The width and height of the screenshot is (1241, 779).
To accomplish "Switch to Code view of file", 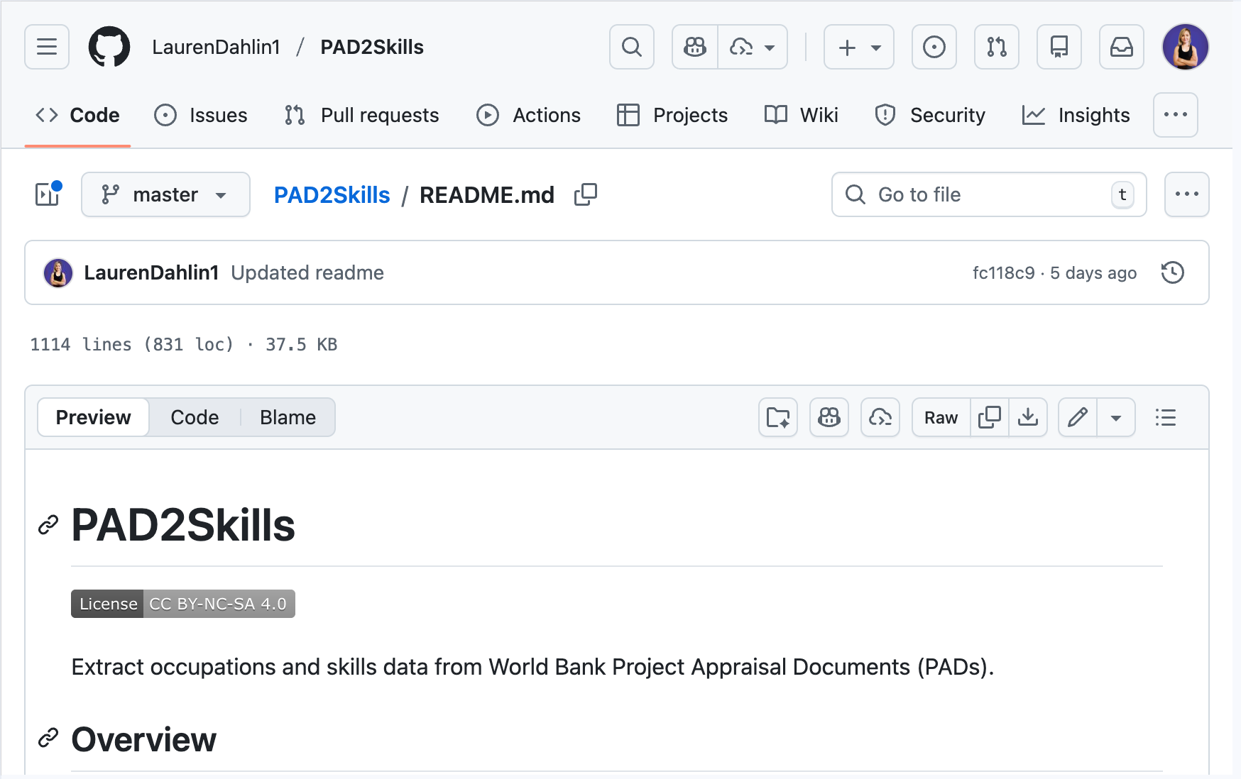I will pos(195,417).
